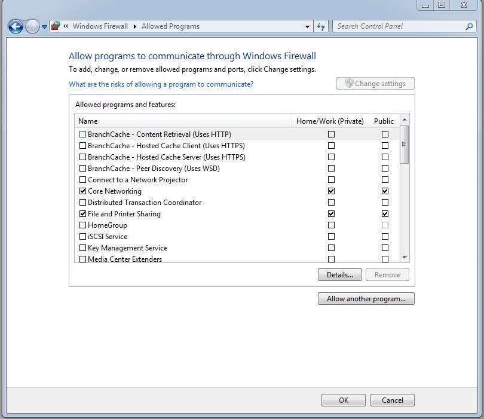The height and width of the screenshot is (419, 484).
Task: Enable Connect to a Network Projector checkbox
Action: pos(82,180)
